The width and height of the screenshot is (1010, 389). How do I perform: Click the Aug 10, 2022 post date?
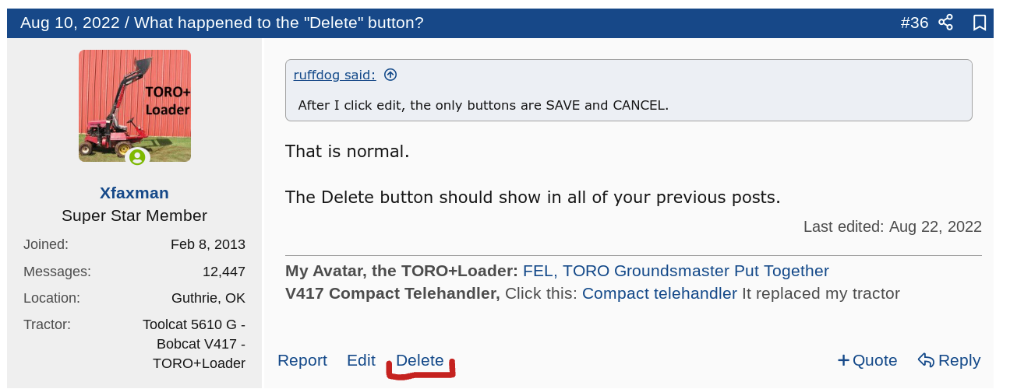pyautogui.click(x=68, y=23)
